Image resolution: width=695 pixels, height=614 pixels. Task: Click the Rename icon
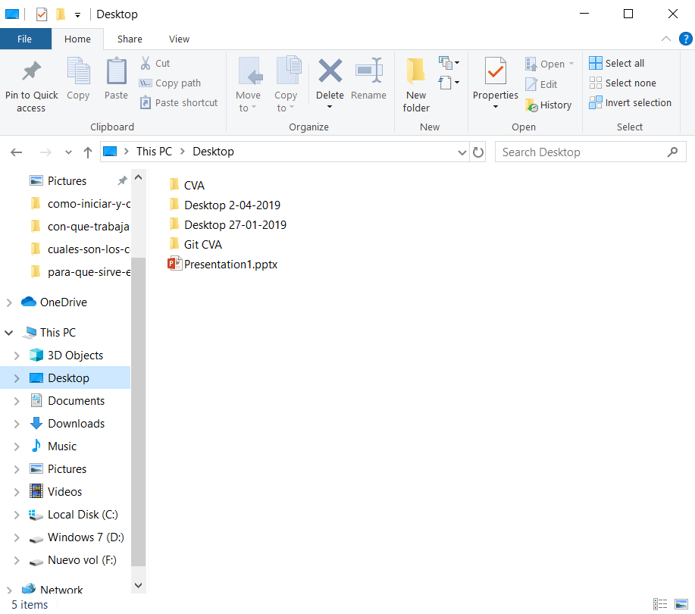tap(369, 70)
